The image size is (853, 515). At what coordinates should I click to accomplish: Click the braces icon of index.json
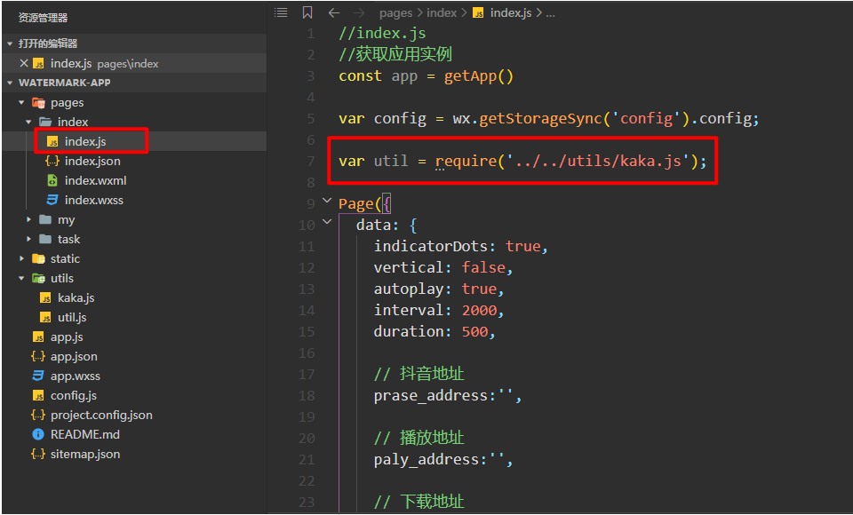(52, 161)
